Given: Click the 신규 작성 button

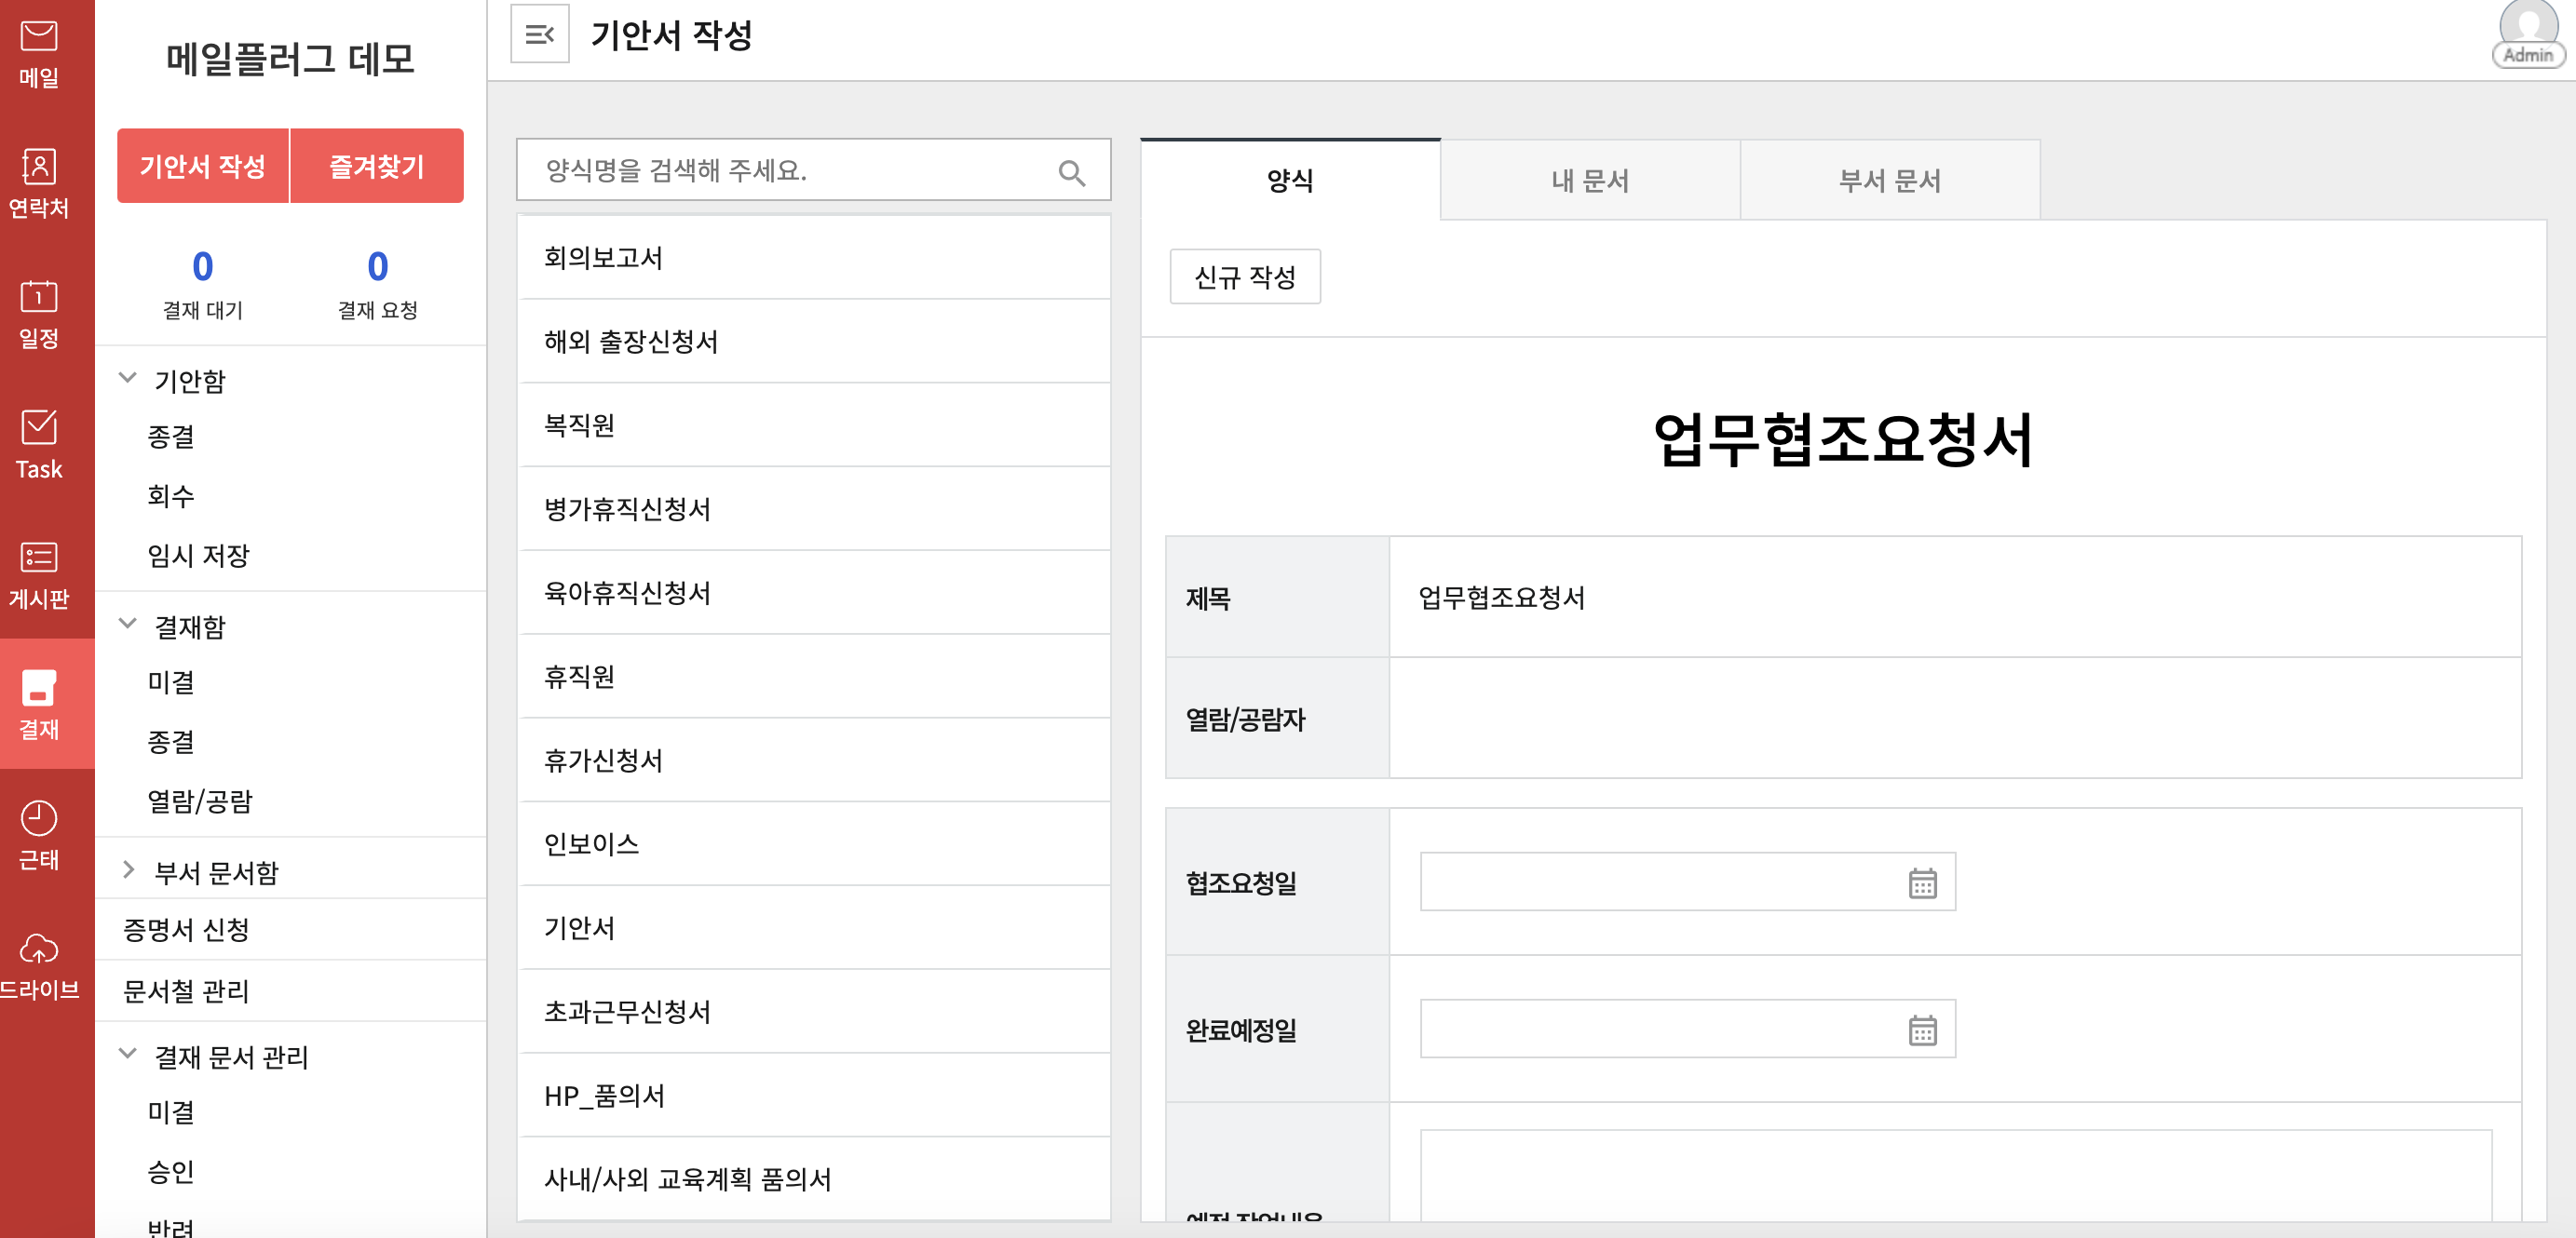Looking at the screenshot, I should 1244,276.
